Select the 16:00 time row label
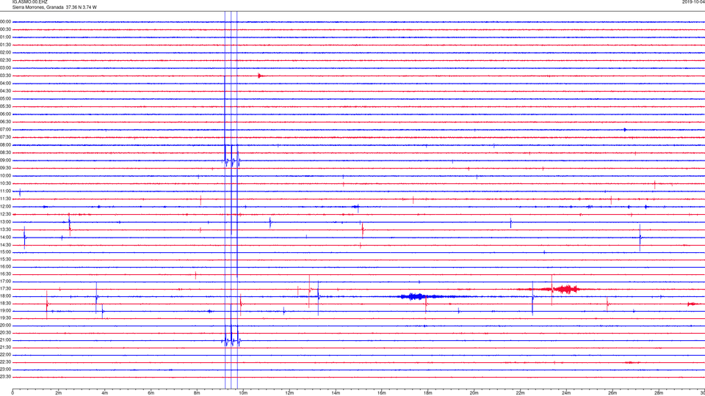Screen dimensions: 705x396 5,266
